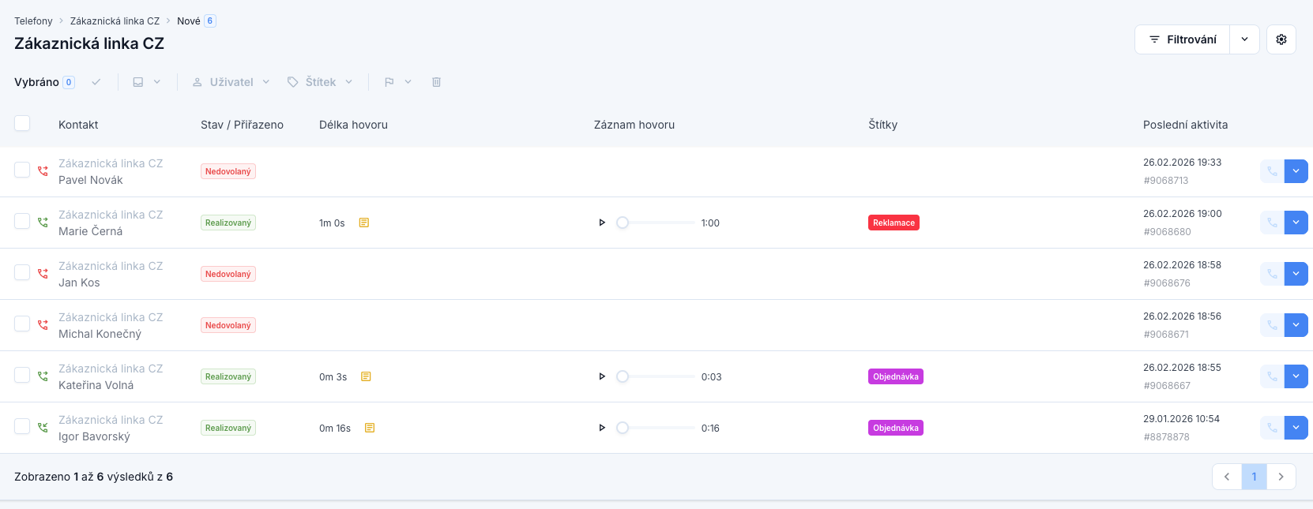Play the call recording for Kateřina Volná
Image resolution: width=1313 pixels, height=509 pixels.
pos(602,376)
